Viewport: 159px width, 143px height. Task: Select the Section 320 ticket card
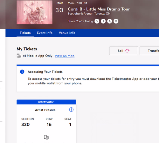click(x=46, y=121)
